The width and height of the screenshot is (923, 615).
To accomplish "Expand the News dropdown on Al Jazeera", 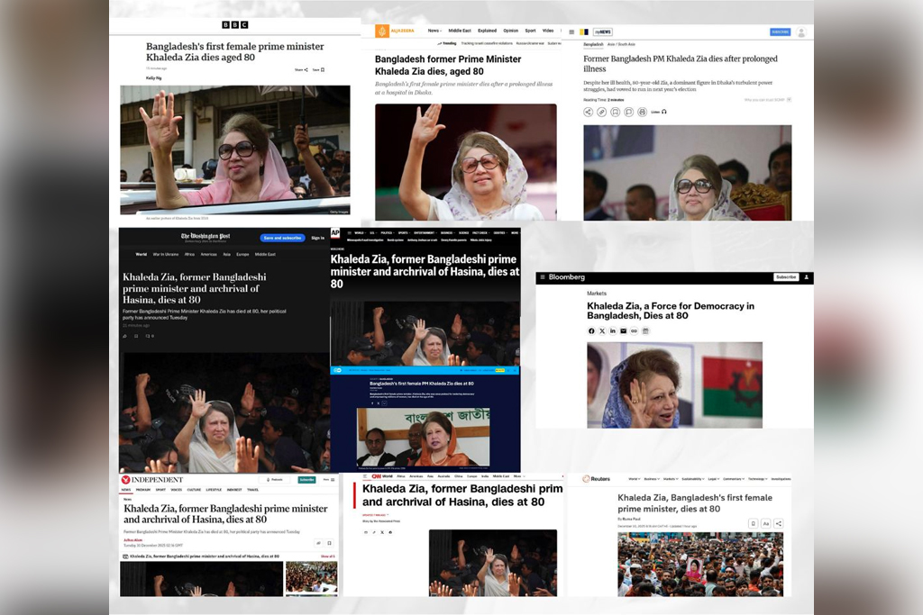I will click(434, 31).
